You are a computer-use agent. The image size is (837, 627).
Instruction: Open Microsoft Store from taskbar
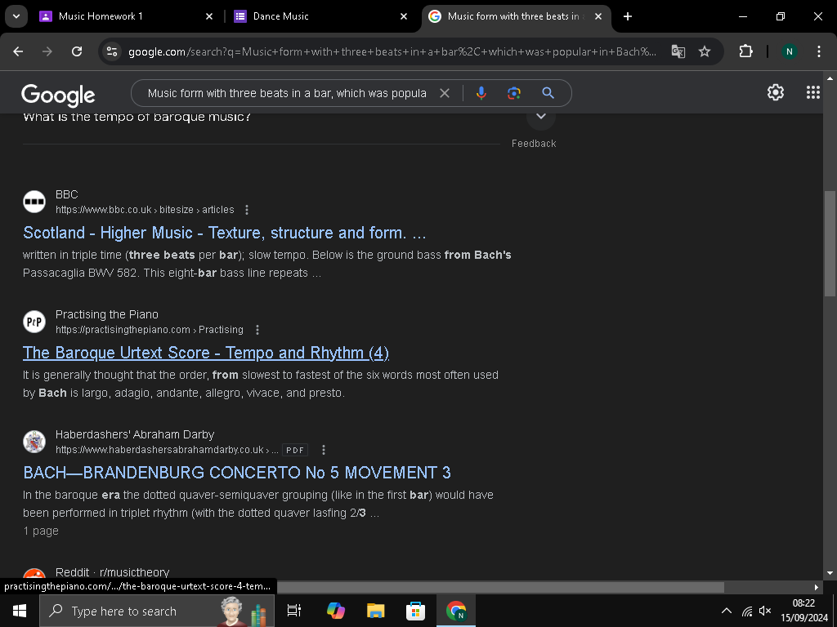416,611
